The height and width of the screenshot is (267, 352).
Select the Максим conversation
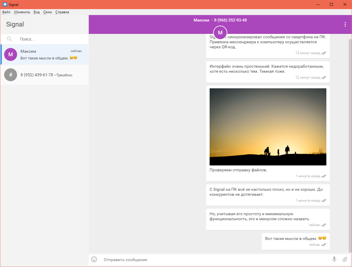[x=45, y=54]
